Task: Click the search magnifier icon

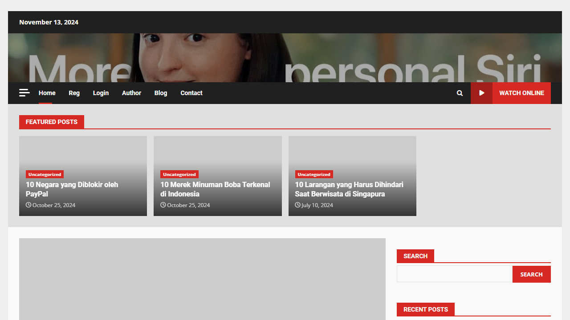Action: click(x=460, y=93)
